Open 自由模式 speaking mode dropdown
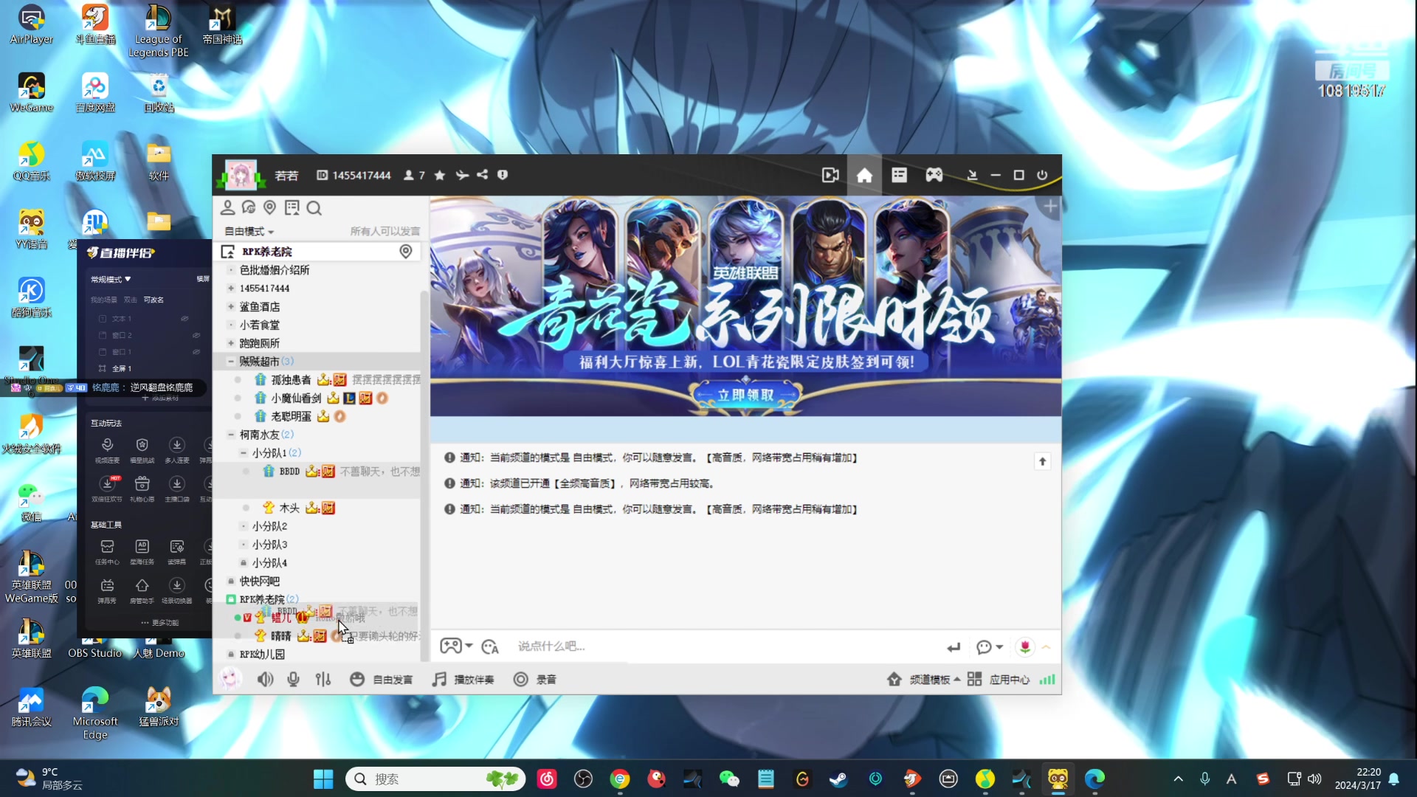 [x=249, y=232]
